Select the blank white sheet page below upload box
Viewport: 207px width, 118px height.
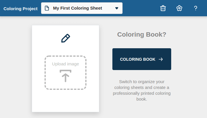click(66, 101)
